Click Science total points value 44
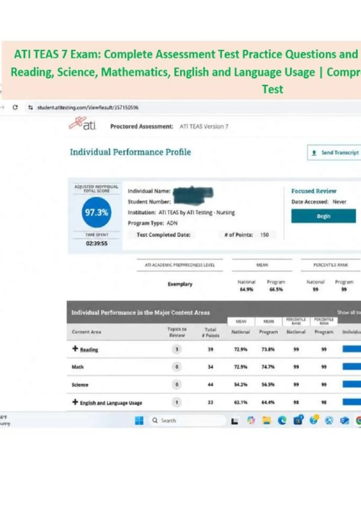The width and height of the screenshot is (361, 512). pyautogui.click(x=211, y=385)
